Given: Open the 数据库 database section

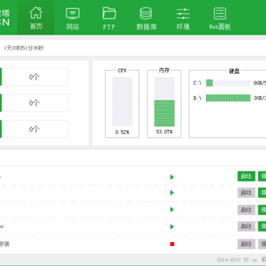Looking at the screenshot, I should point(146,18).
